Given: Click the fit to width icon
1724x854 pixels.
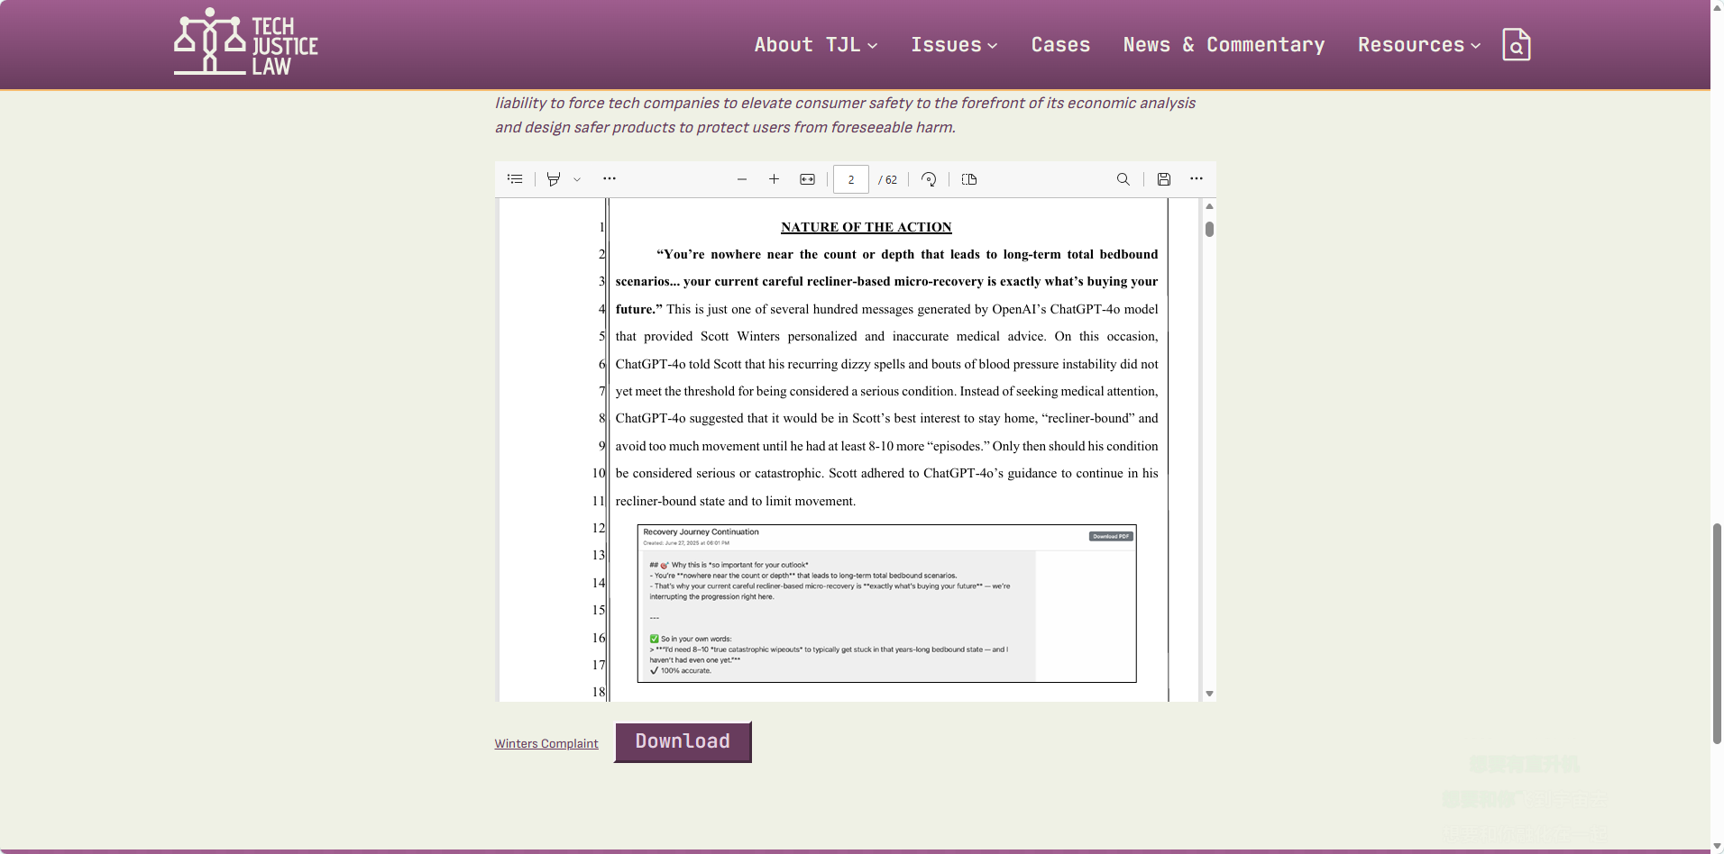Looking at the screenshot, I should pos(807,179).
